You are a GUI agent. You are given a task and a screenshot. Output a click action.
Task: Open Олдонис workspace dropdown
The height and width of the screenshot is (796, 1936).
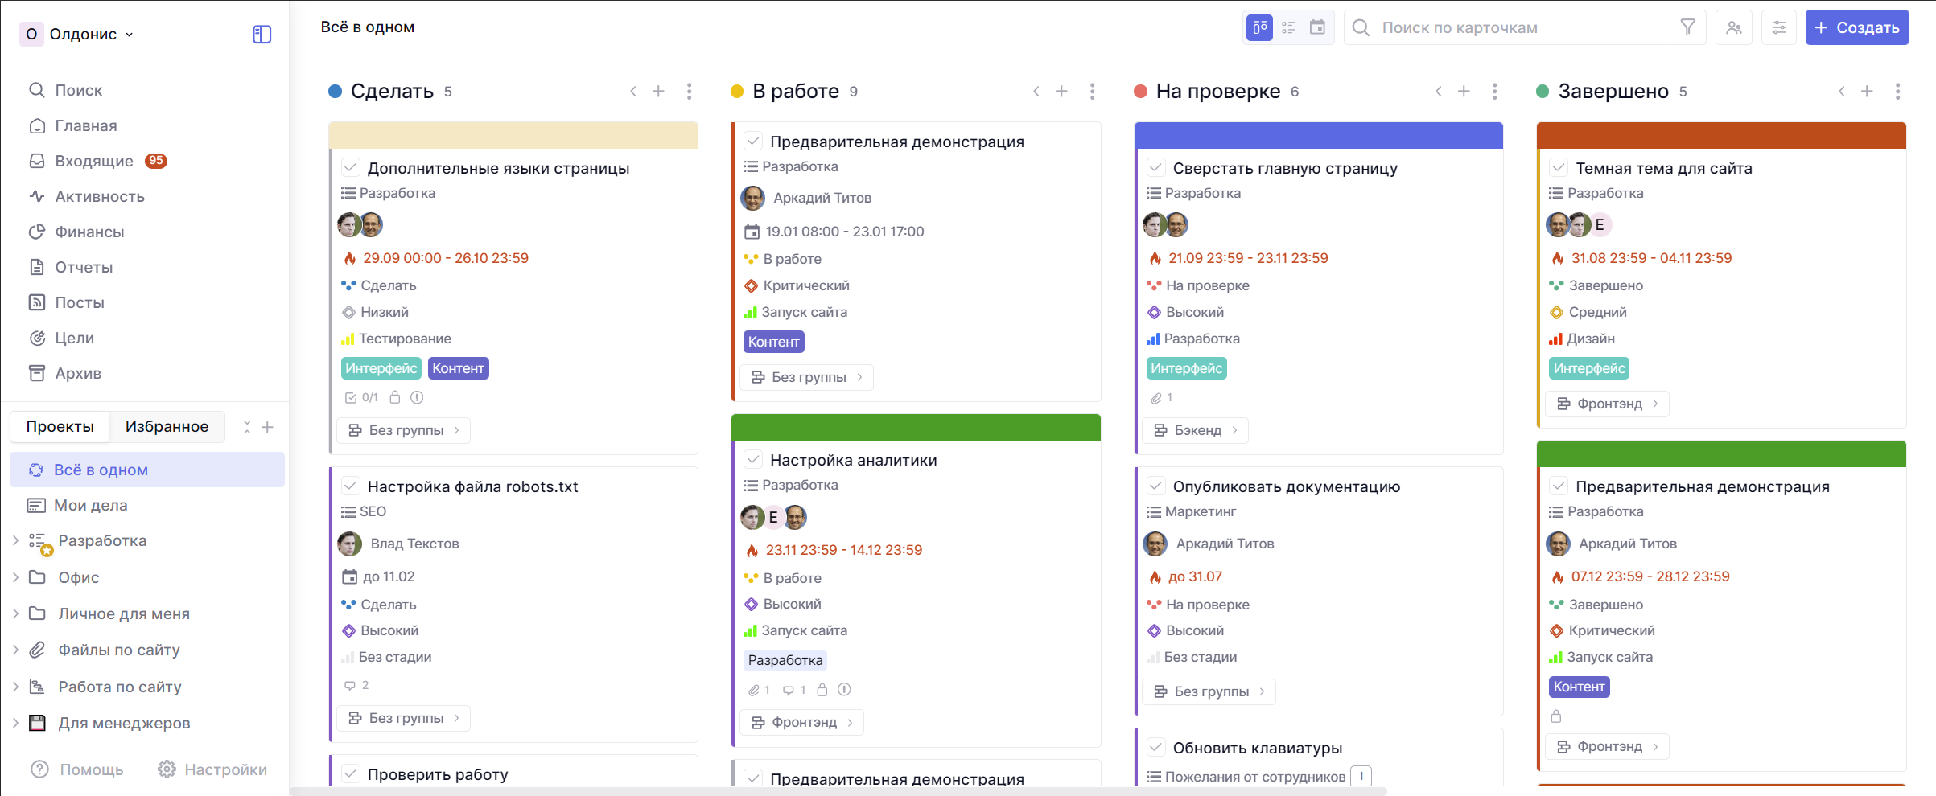[x=79, y=34]
